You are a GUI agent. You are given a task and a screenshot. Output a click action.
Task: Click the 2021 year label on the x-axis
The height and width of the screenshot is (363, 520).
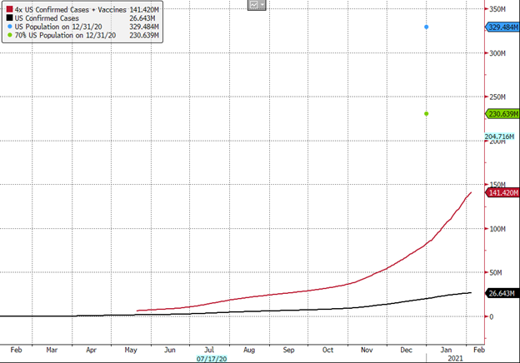(x=451, y=359)
